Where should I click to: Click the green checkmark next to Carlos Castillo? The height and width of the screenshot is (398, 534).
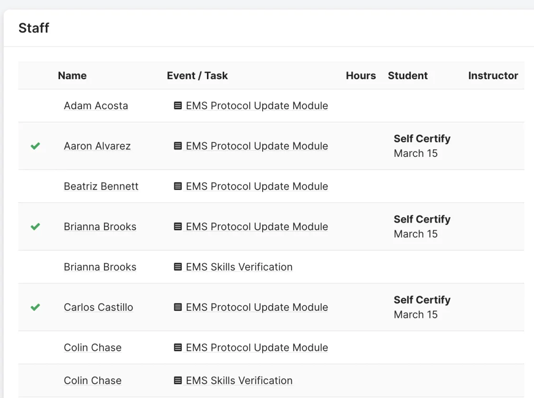35,307
